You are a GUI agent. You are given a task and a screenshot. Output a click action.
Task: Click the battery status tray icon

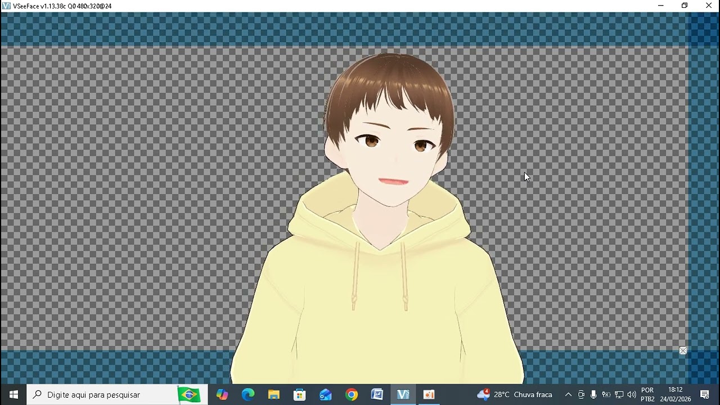pyautogui.click(x=606, y=395)
